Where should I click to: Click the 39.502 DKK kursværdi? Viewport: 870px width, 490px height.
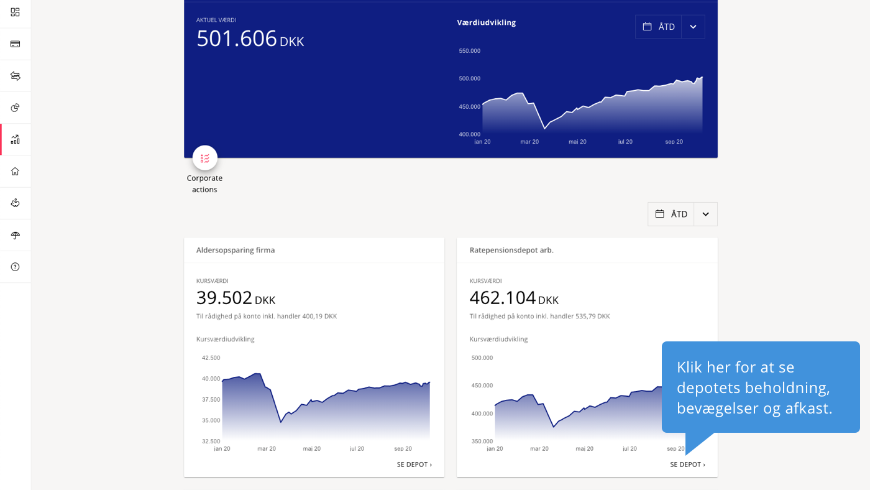[236, 298]
